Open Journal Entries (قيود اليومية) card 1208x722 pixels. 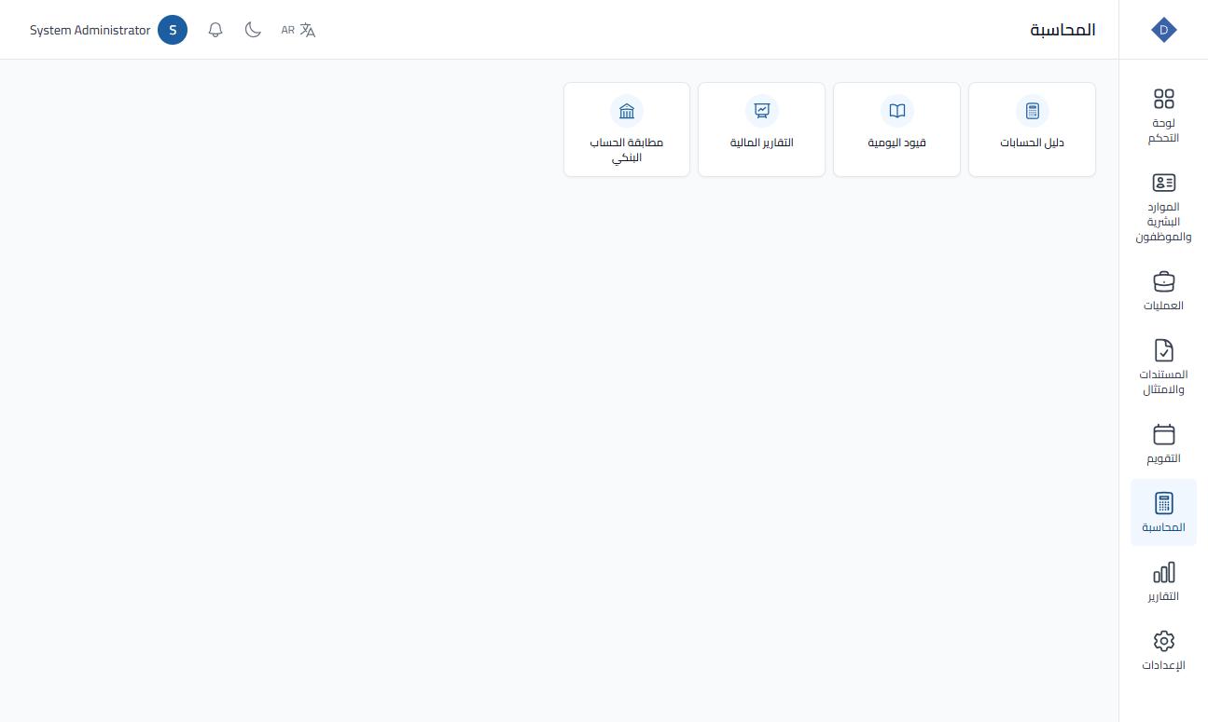(x=896, y=129)
